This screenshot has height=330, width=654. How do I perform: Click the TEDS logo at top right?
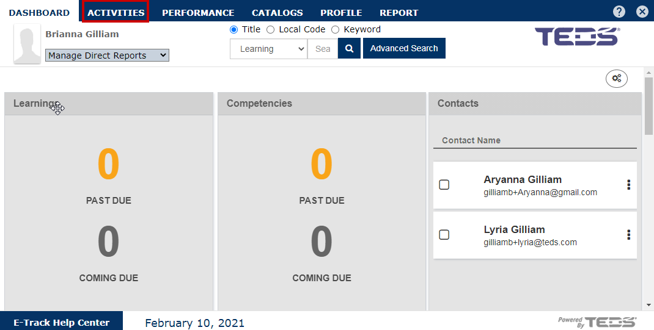578,37
